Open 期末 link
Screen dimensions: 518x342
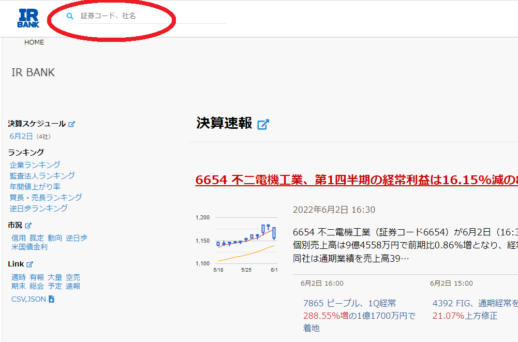point(19,286)
